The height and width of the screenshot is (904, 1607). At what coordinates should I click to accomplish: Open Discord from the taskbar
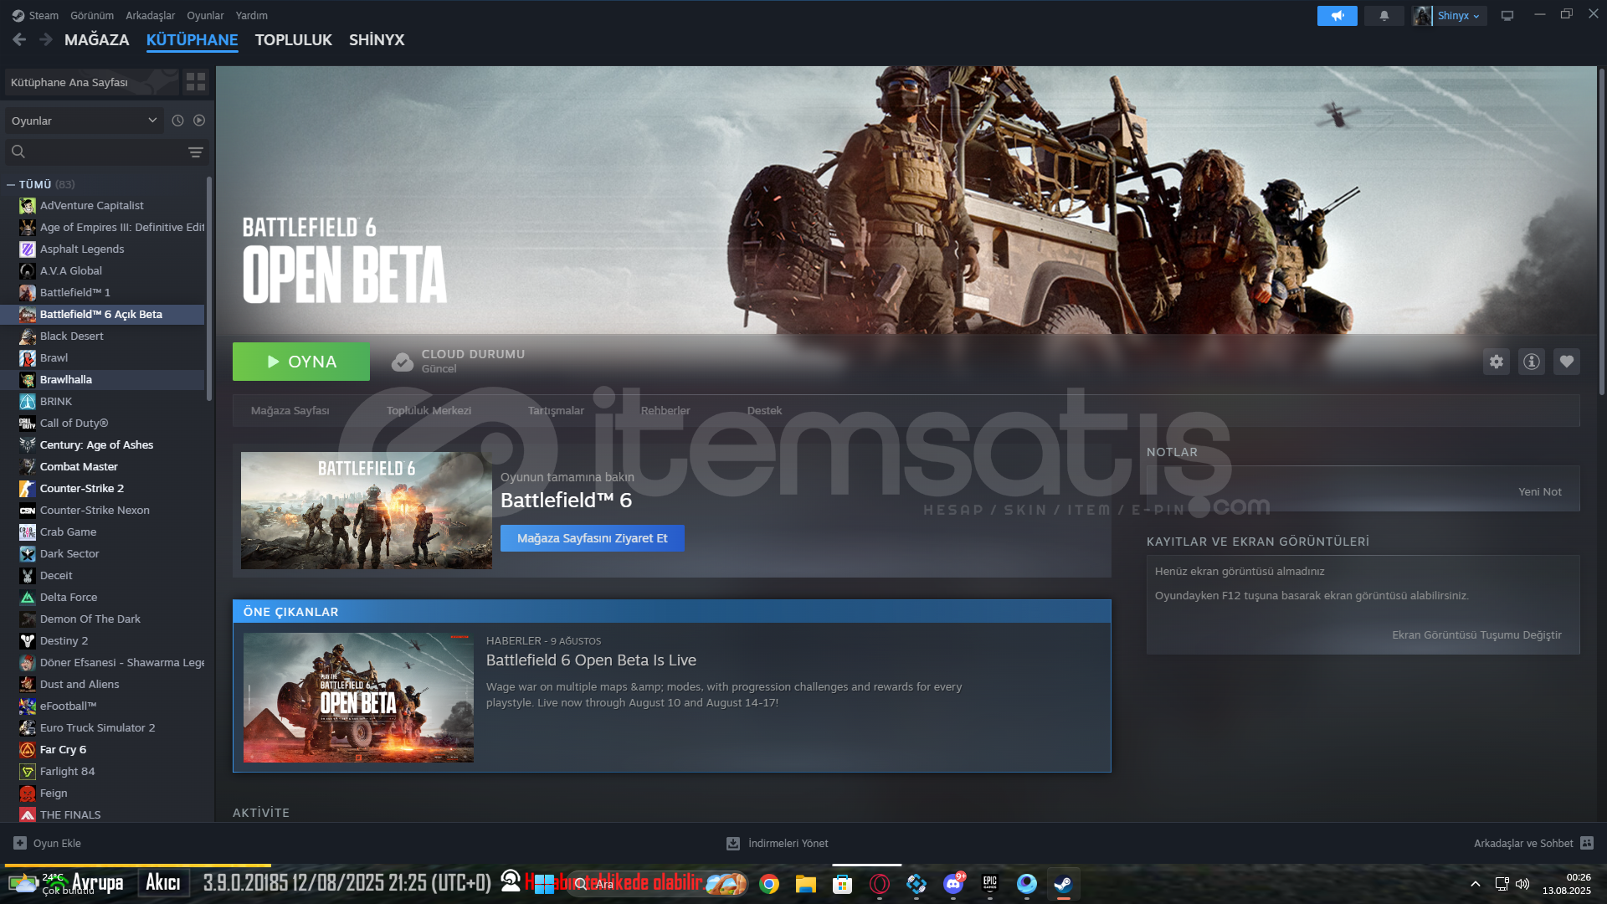pos(952,884)
